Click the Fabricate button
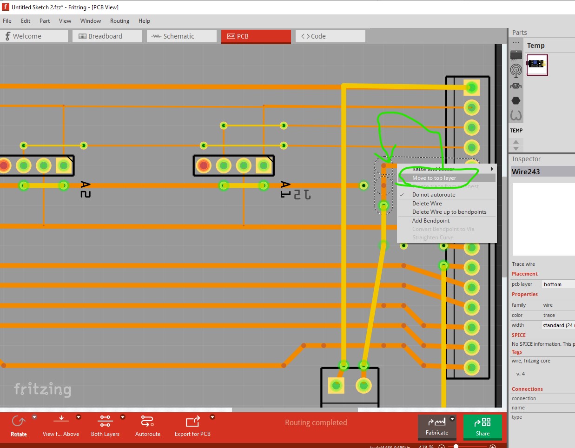This screenshot has height=448, width=575. coord(437,427)
